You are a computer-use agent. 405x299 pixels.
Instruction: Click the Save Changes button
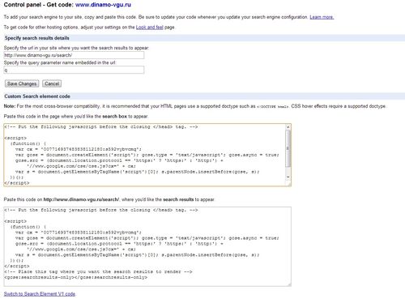point(22,83)
